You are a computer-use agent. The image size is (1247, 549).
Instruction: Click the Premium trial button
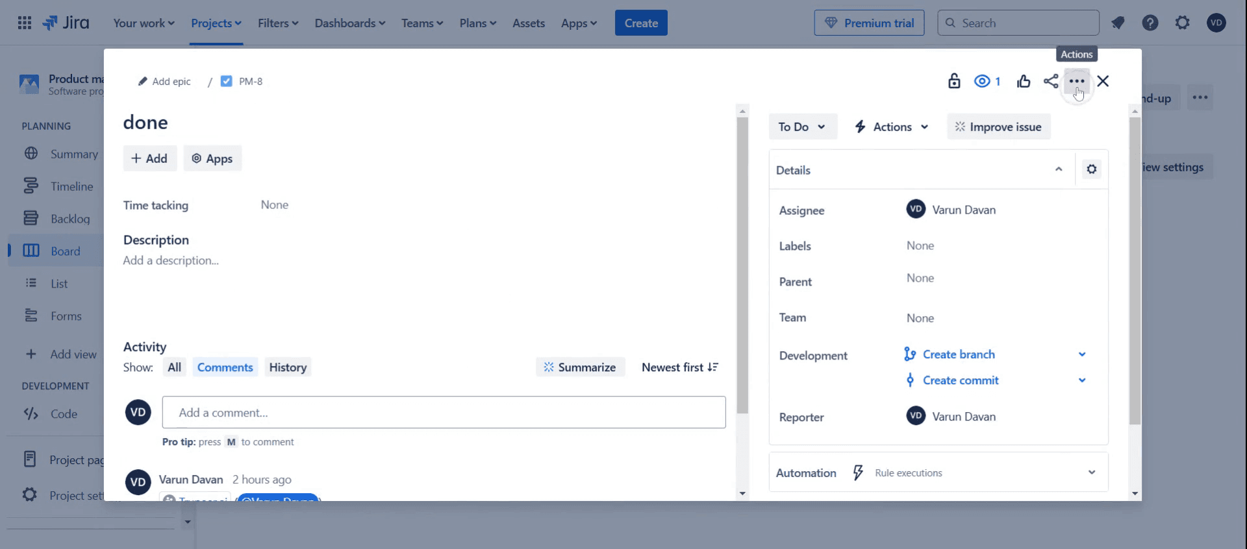point(869,23)
